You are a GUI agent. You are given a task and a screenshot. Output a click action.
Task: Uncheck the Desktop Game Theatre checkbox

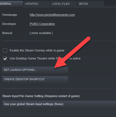5,58
